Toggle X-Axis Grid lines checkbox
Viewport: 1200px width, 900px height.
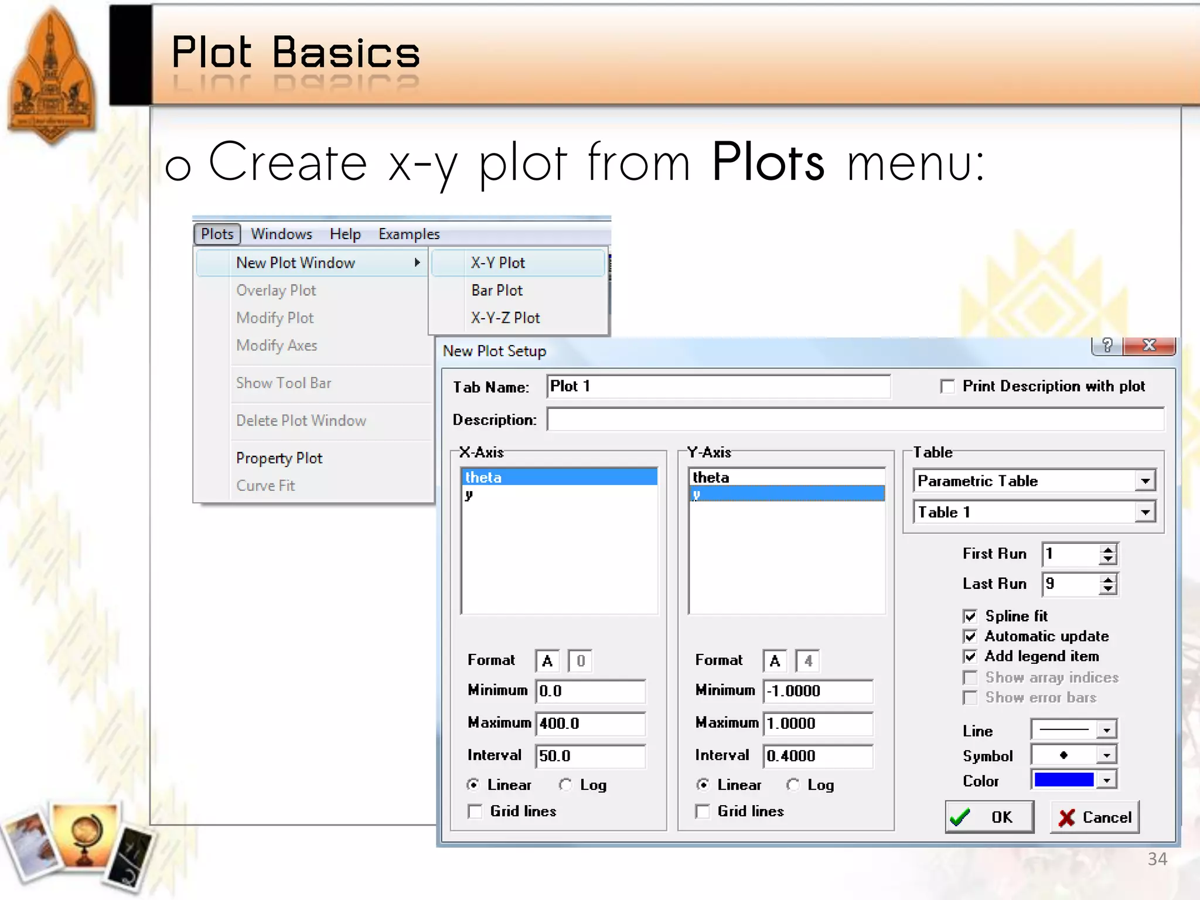(475, 811)
